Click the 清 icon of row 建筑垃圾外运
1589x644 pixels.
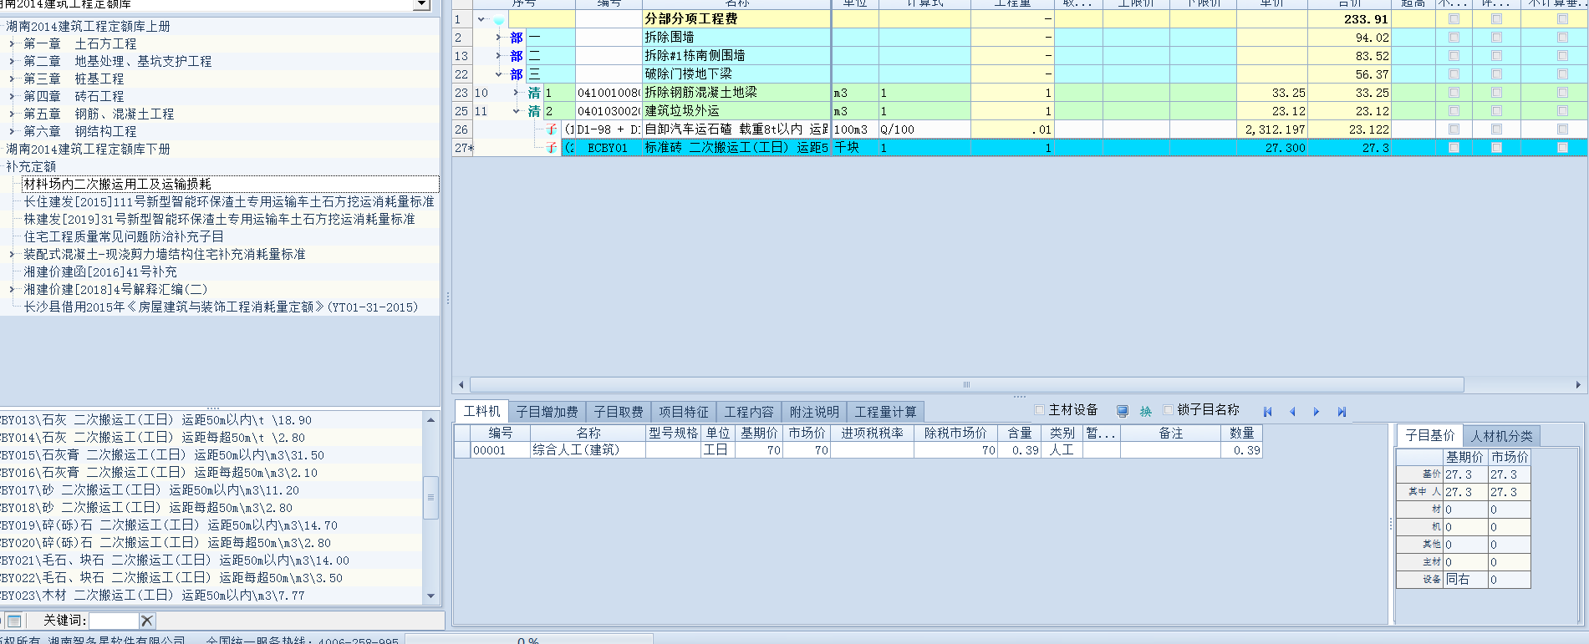point(534,111)
